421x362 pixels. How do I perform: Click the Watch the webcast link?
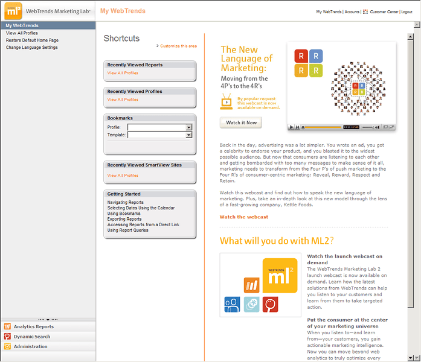244,217
